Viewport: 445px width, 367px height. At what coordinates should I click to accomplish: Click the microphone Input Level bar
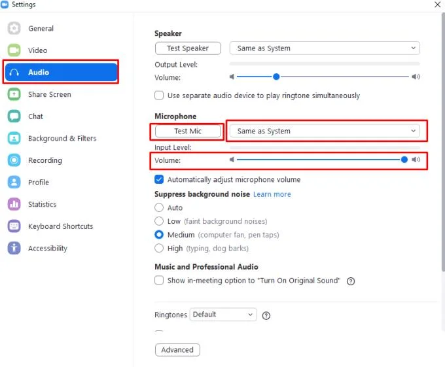pyautogui.click(x=325, y=147)
